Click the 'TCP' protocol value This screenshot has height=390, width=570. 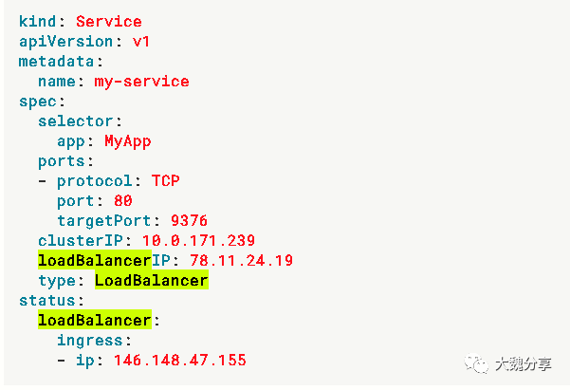point(165,180)
